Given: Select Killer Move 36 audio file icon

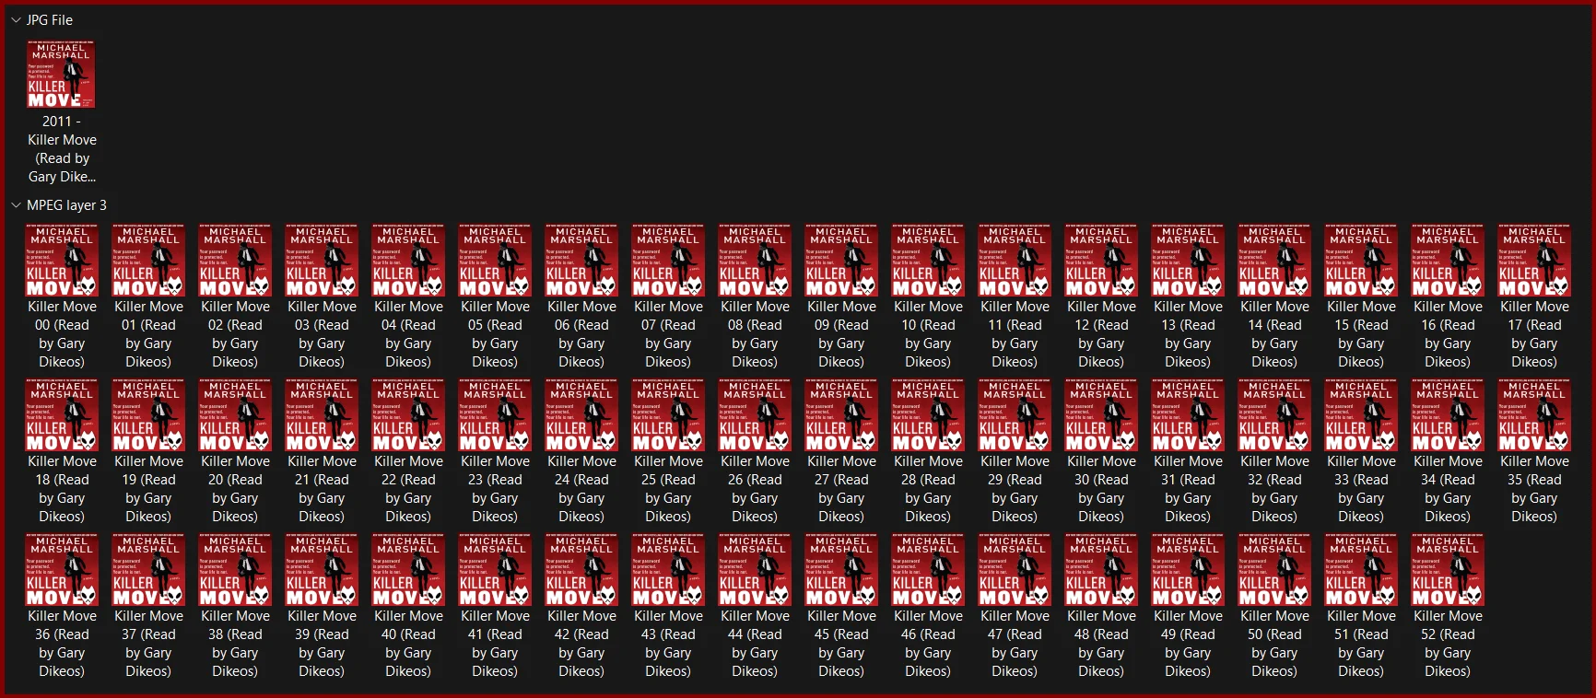Looking at the screenshot, I should (x=62, y=570).
